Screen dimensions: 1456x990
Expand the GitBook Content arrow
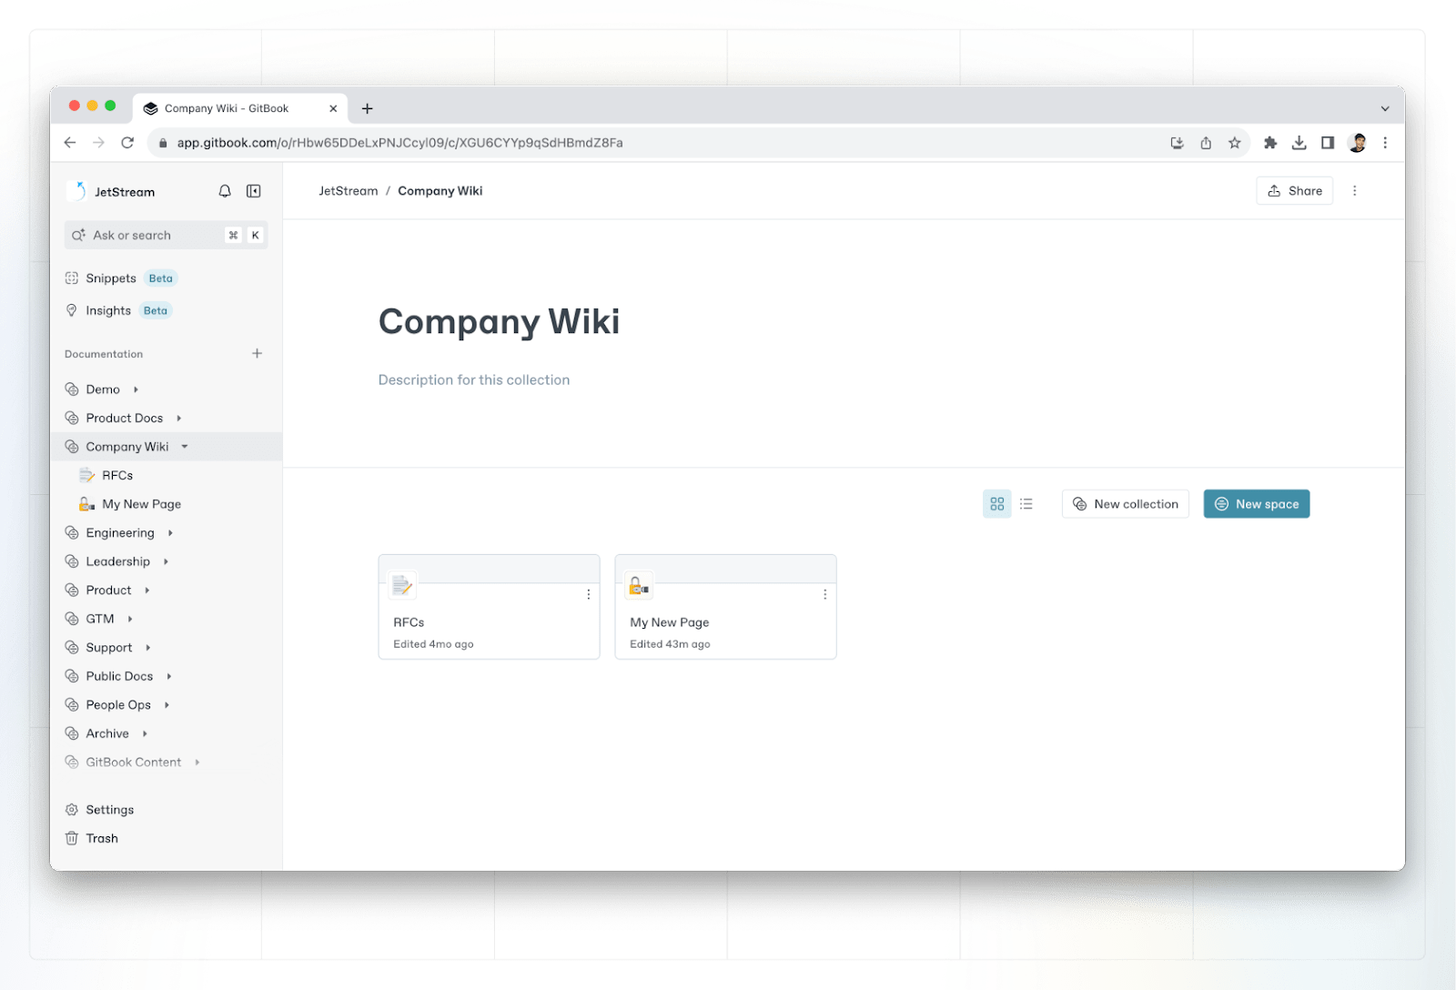197,763
